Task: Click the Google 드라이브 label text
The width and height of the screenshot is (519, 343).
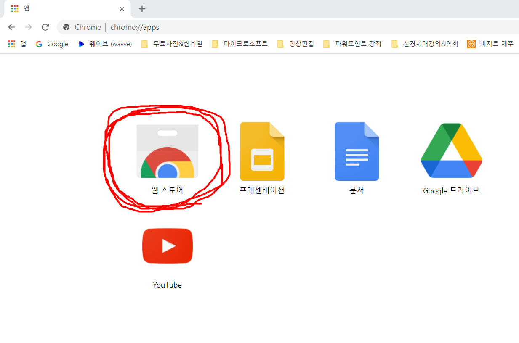Action: 452,190
